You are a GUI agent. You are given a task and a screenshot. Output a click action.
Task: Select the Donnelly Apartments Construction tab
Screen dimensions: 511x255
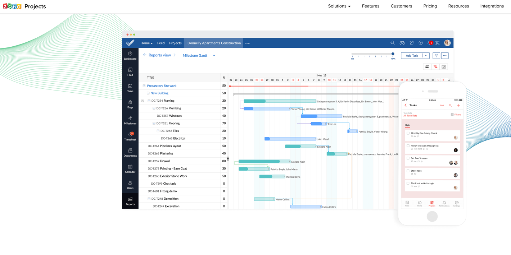coord(214,43)
